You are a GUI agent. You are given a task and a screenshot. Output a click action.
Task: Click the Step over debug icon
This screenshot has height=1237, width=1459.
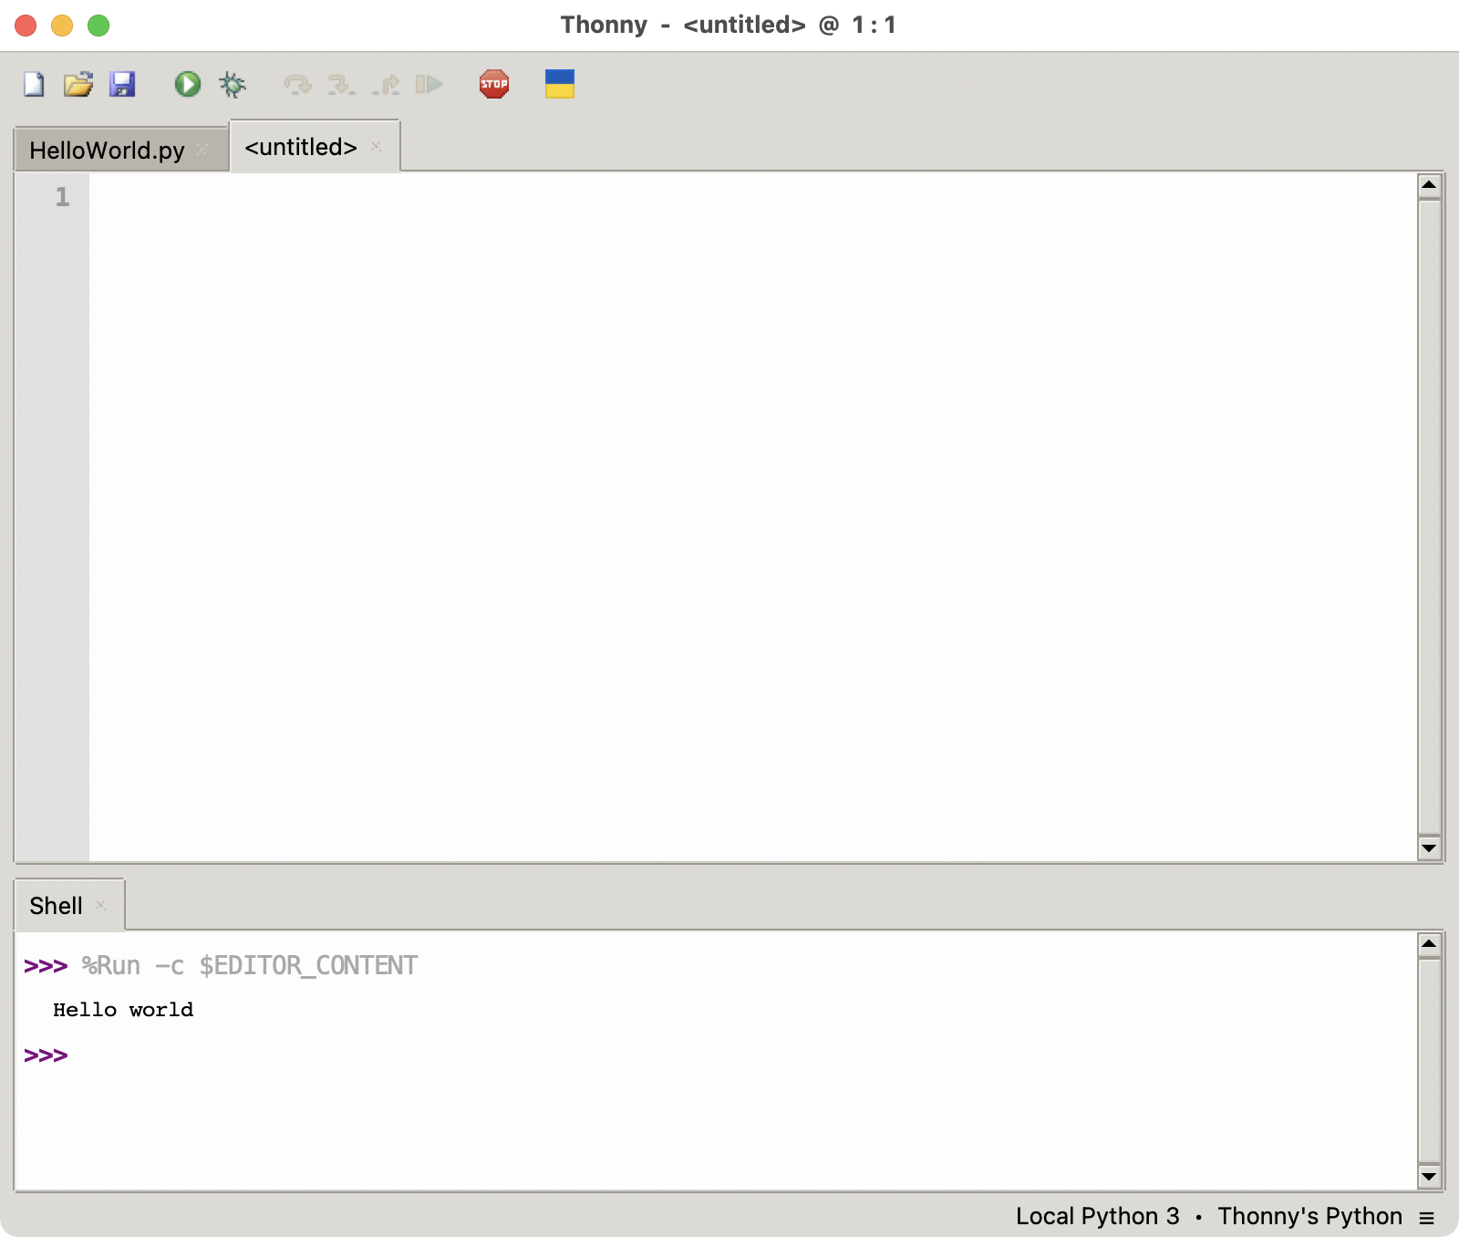coord(297,85)
